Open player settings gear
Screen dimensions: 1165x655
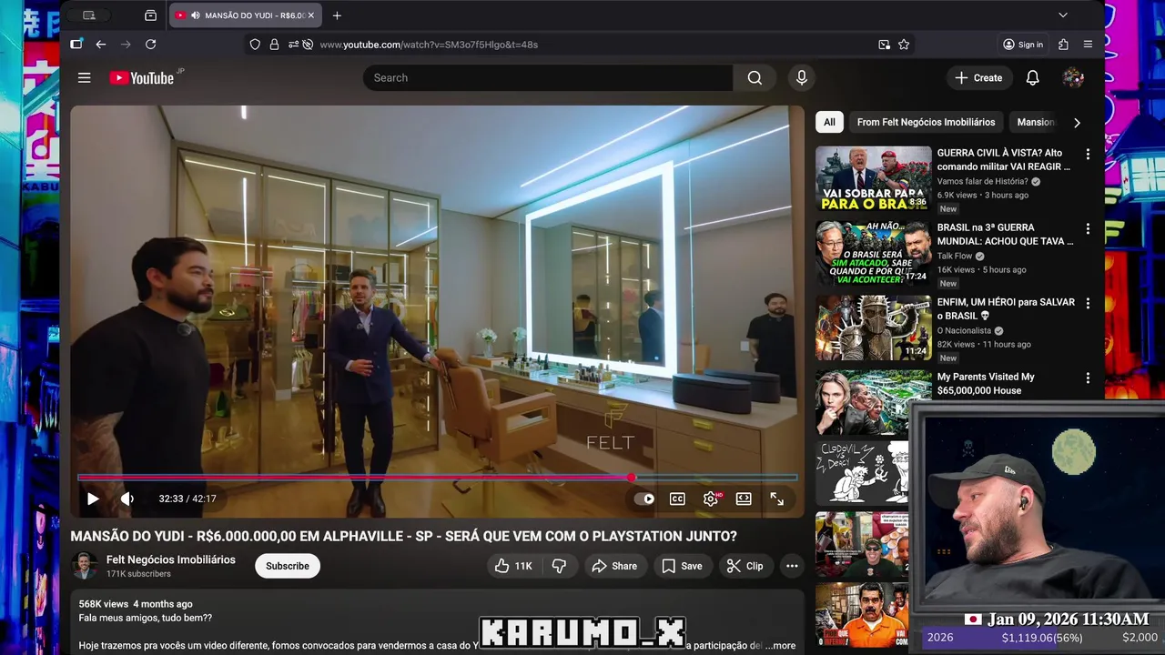click(x=711, y=499)
